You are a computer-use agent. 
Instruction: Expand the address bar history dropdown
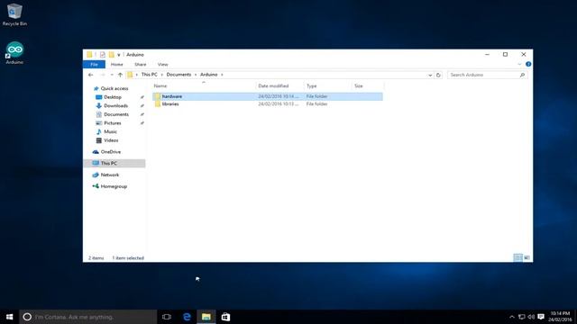430,75
